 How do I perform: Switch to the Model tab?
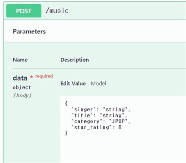tap(98, 83)
